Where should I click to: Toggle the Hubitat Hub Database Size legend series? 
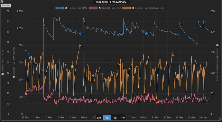point(143,8)
